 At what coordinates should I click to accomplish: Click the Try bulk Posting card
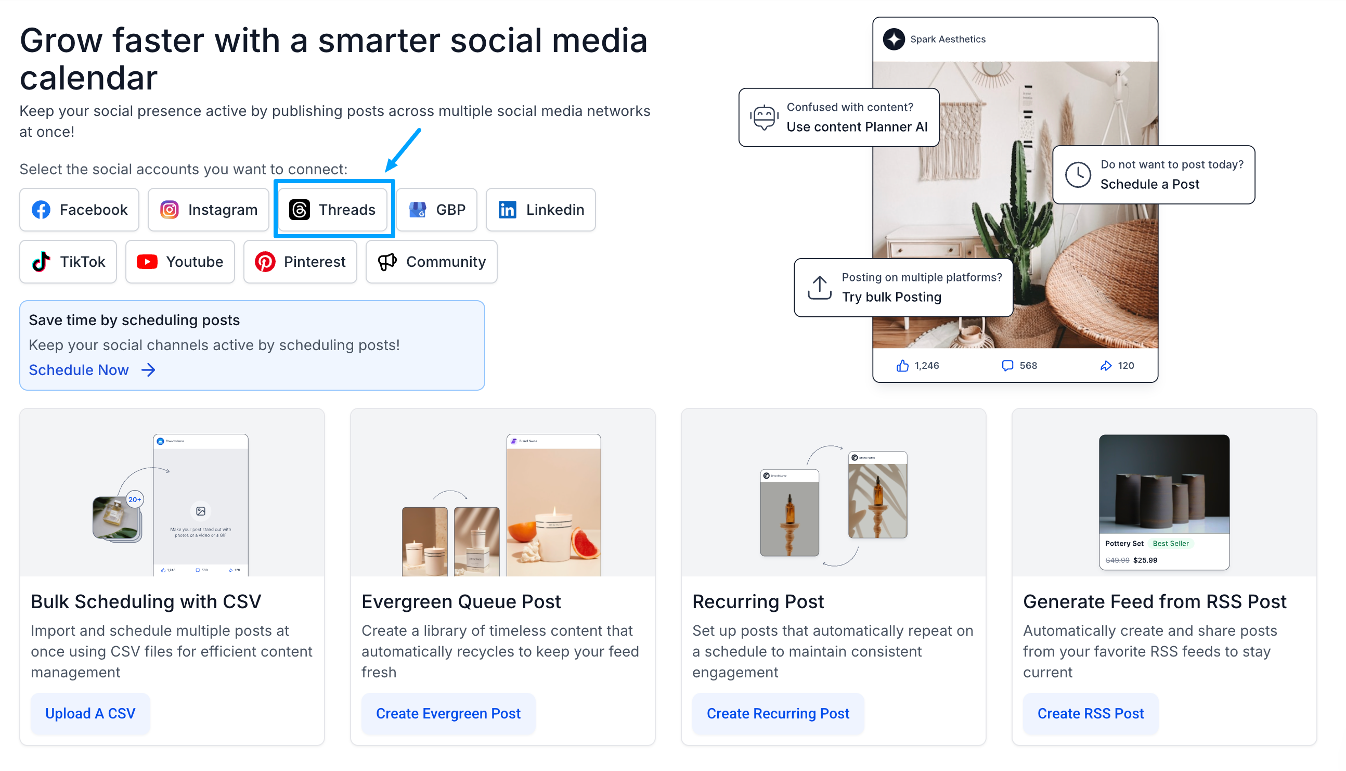coord(902,288)
